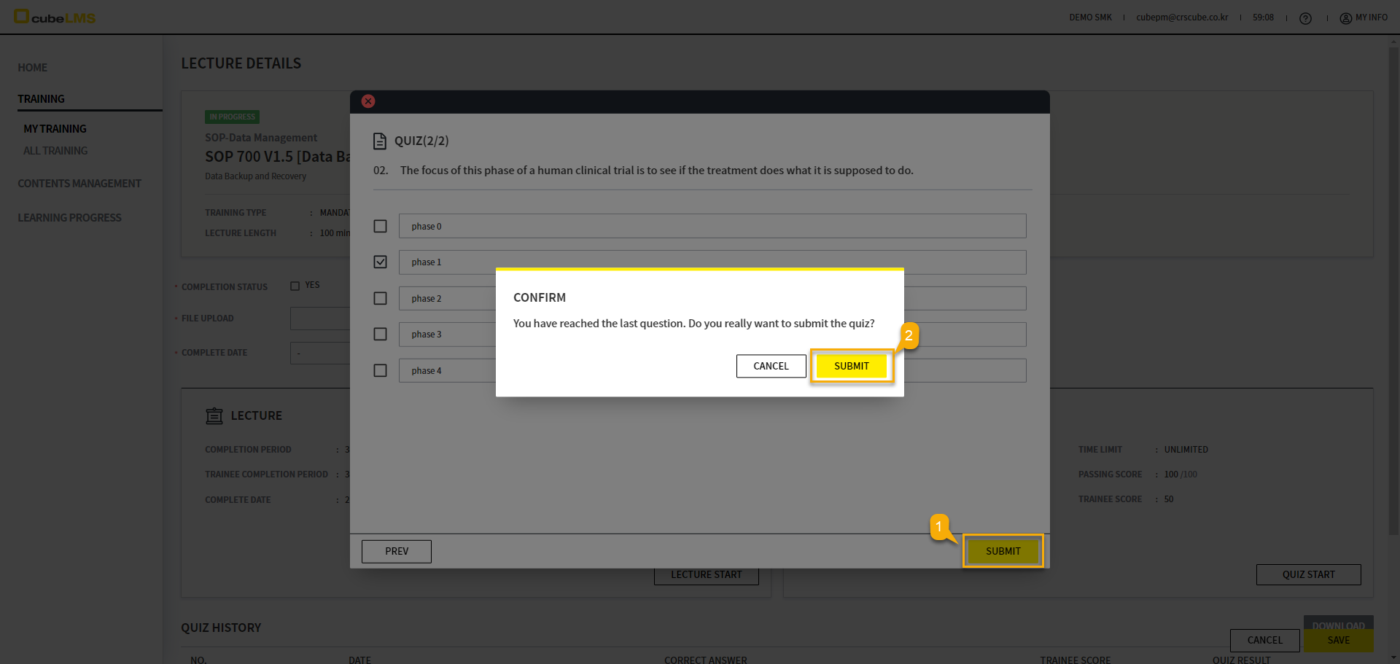Tick the phase 4 checkbox
The height and width of the screenshot is (664, 1400).
point(380,370)
